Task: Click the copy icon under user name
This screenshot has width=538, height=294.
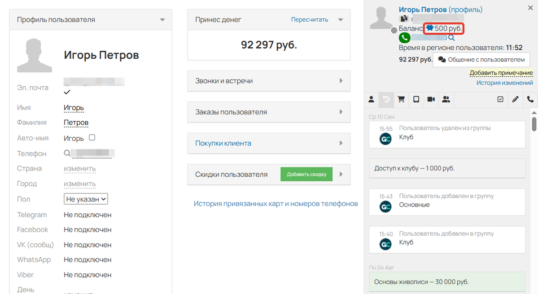Action: pos(404,19)
